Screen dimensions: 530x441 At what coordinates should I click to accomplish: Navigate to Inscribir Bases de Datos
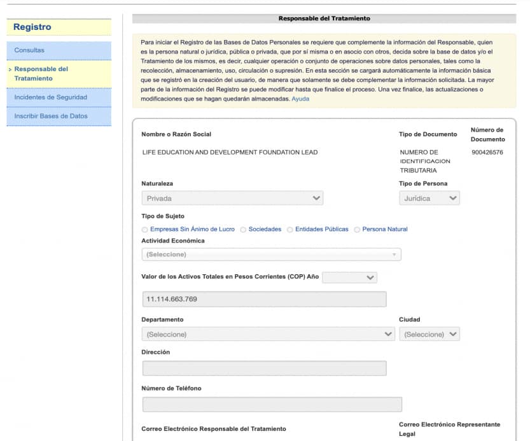coord(51,116)
